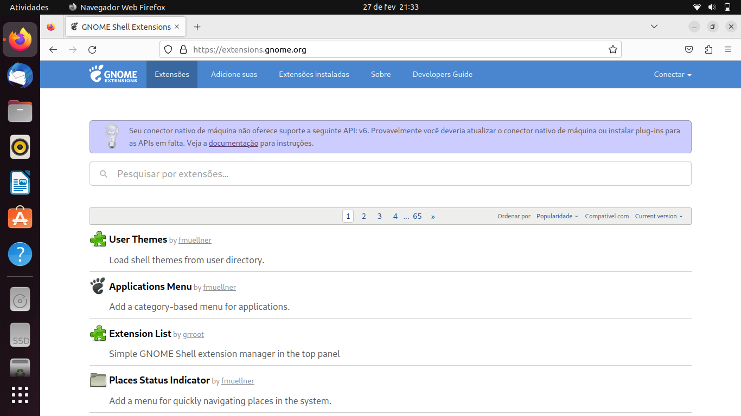Click the URL address bar

click(x=391, y=49)
